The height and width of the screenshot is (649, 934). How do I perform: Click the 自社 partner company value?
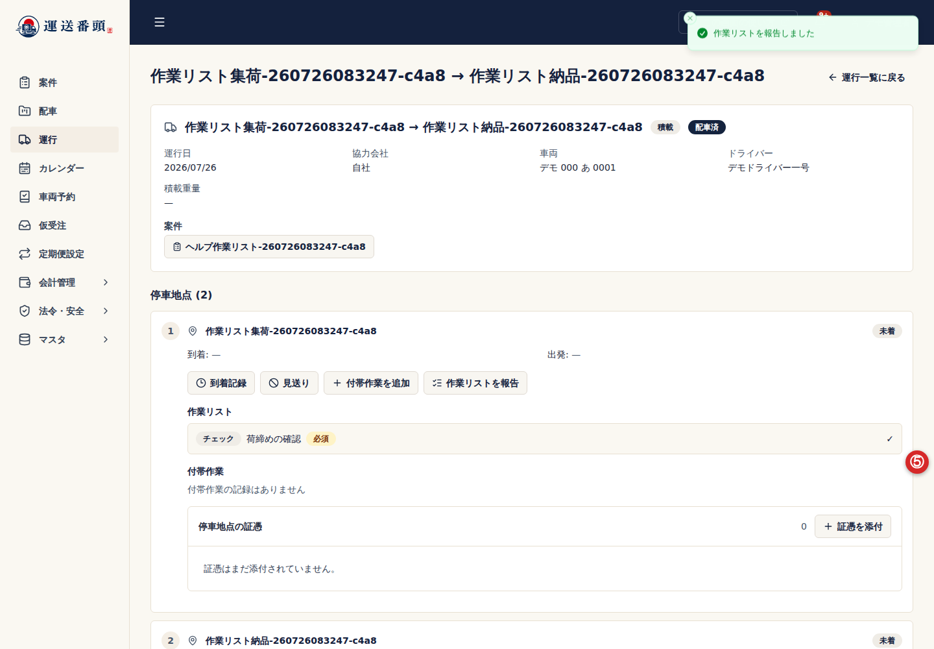[361, 167]
